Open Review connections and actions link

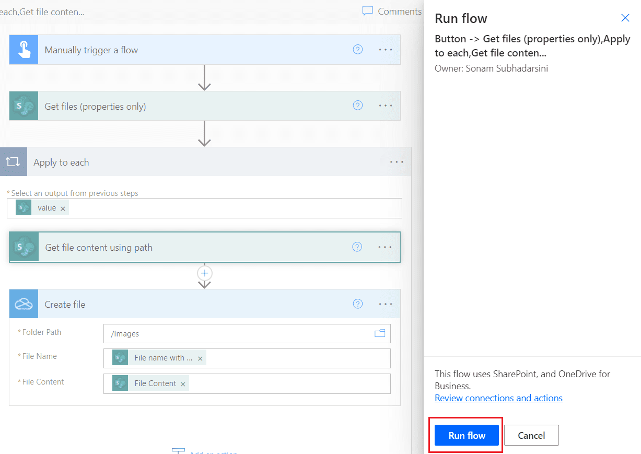[x=498, y=398]
